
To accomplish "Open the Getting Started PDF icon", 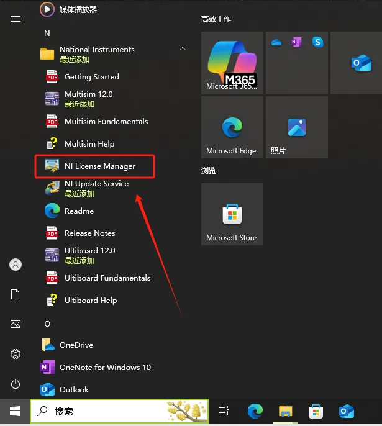I will (52, 76).
